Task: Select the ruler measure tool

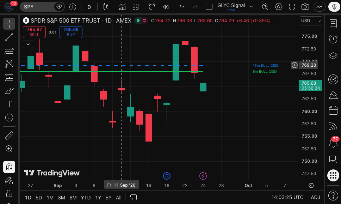Action: coord(9,135)
